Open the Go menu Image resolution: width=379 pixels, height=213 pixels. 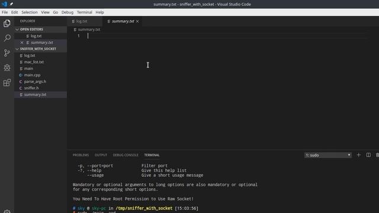tap(55, 12)
